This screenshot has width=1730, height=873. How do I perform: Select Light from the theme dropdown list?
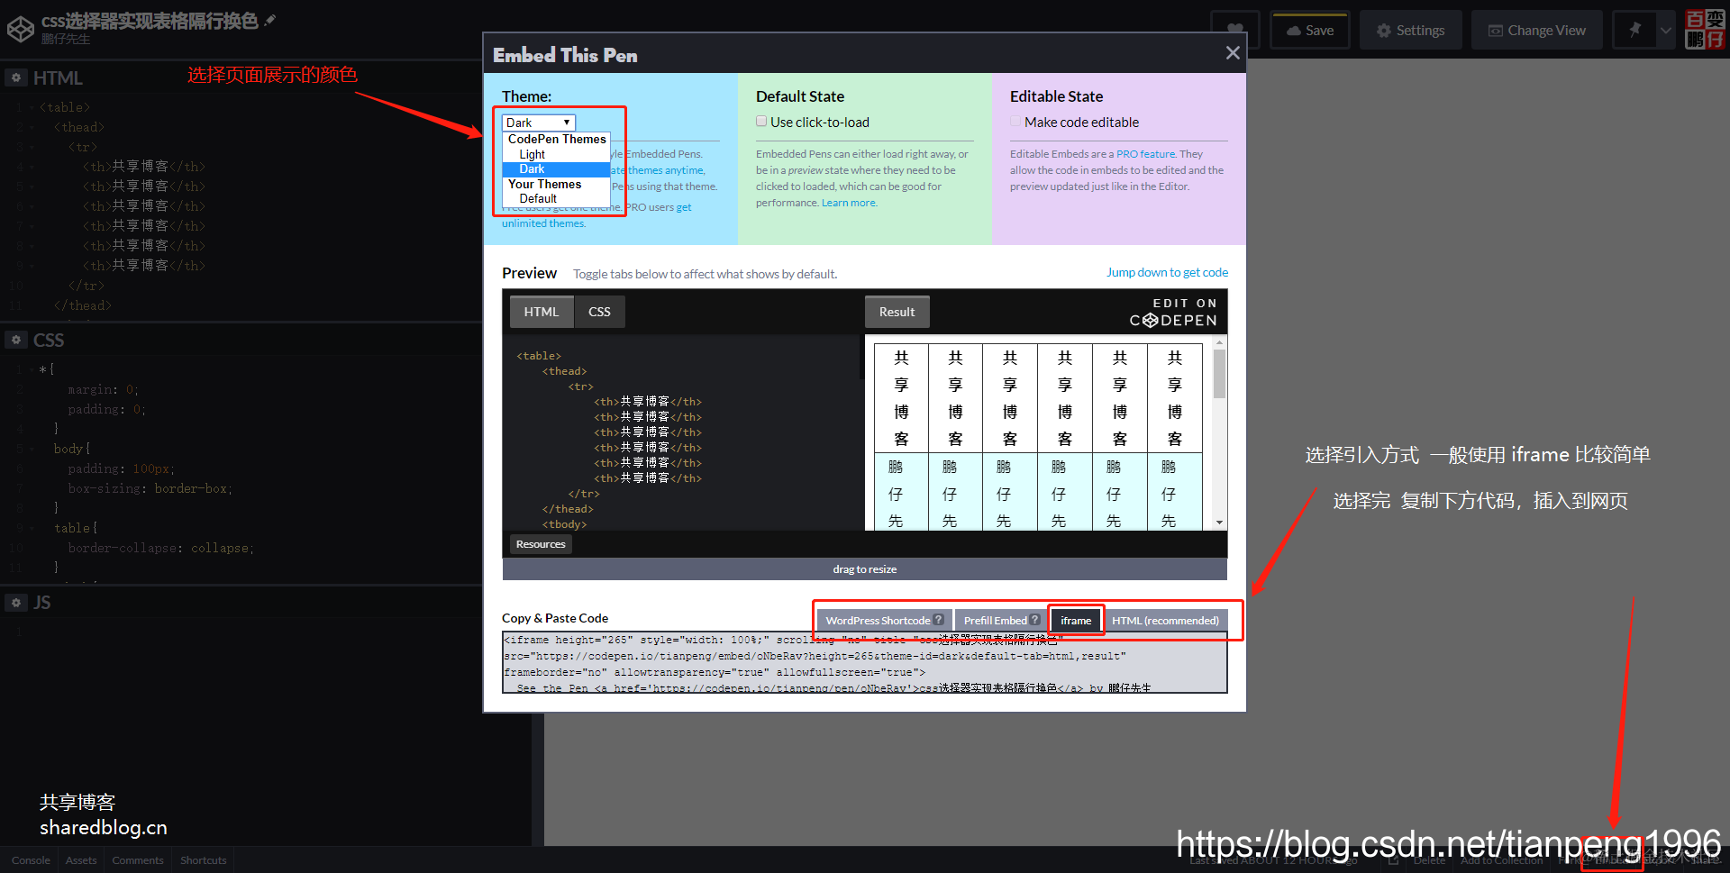531,153
